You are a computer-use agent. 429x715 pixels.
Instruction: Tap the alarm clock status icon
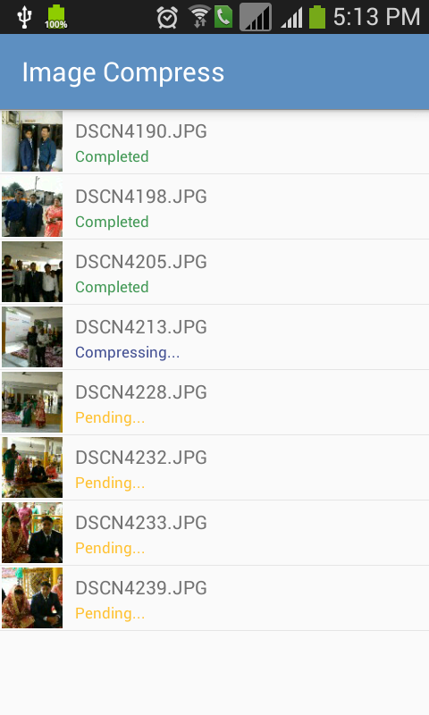(x=167, y=18)
